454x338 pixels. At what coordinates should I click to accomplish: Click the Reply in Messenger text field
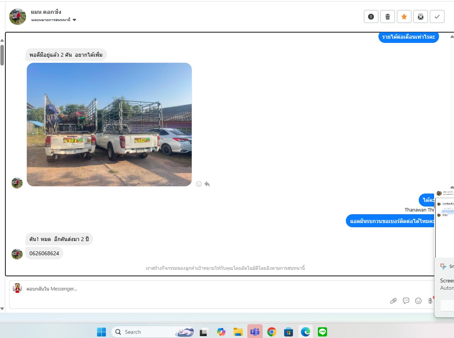192,289
